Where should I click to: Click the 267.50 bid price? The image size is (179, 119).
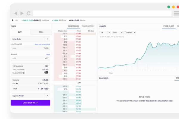pos(78,109)
